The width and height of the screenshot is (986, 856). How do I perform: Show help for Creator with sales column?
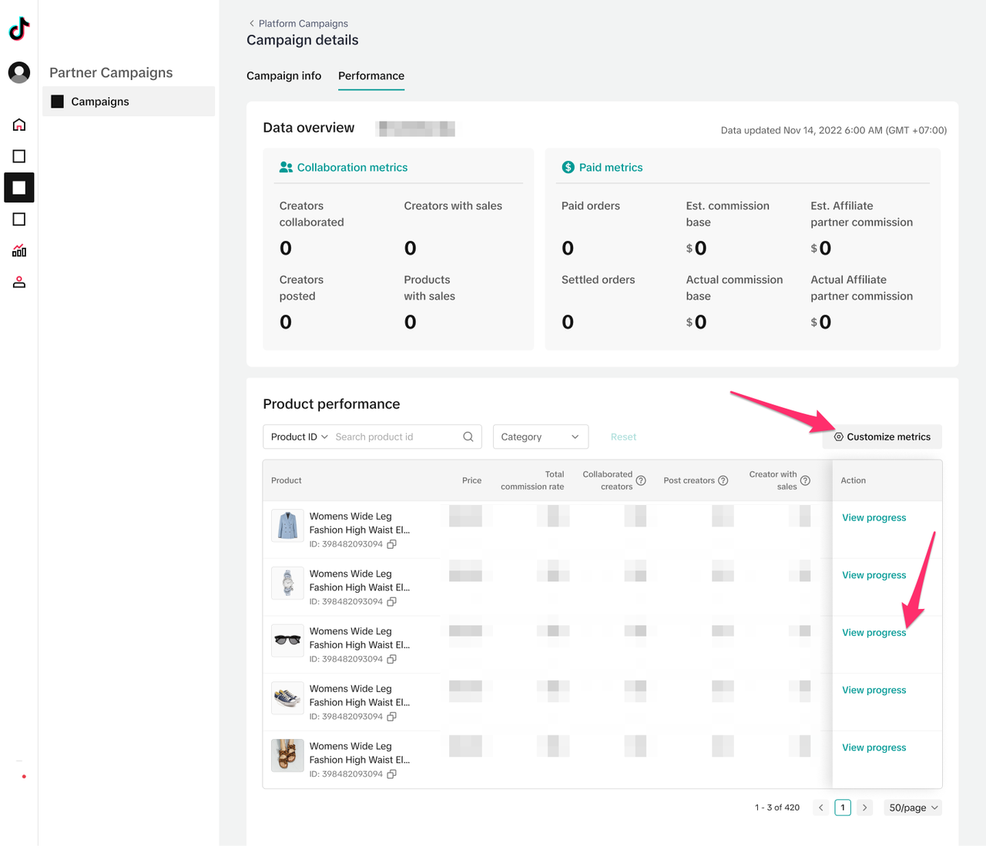pyautogui.click(x=805, y=480)
